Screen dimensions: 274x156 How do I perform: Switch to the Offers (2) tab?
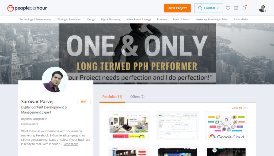click(x=137, y=97)
